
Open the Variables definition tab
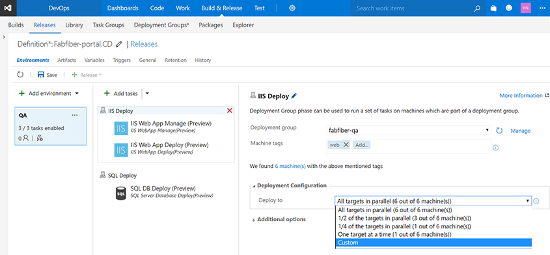[x=94, y=60]
